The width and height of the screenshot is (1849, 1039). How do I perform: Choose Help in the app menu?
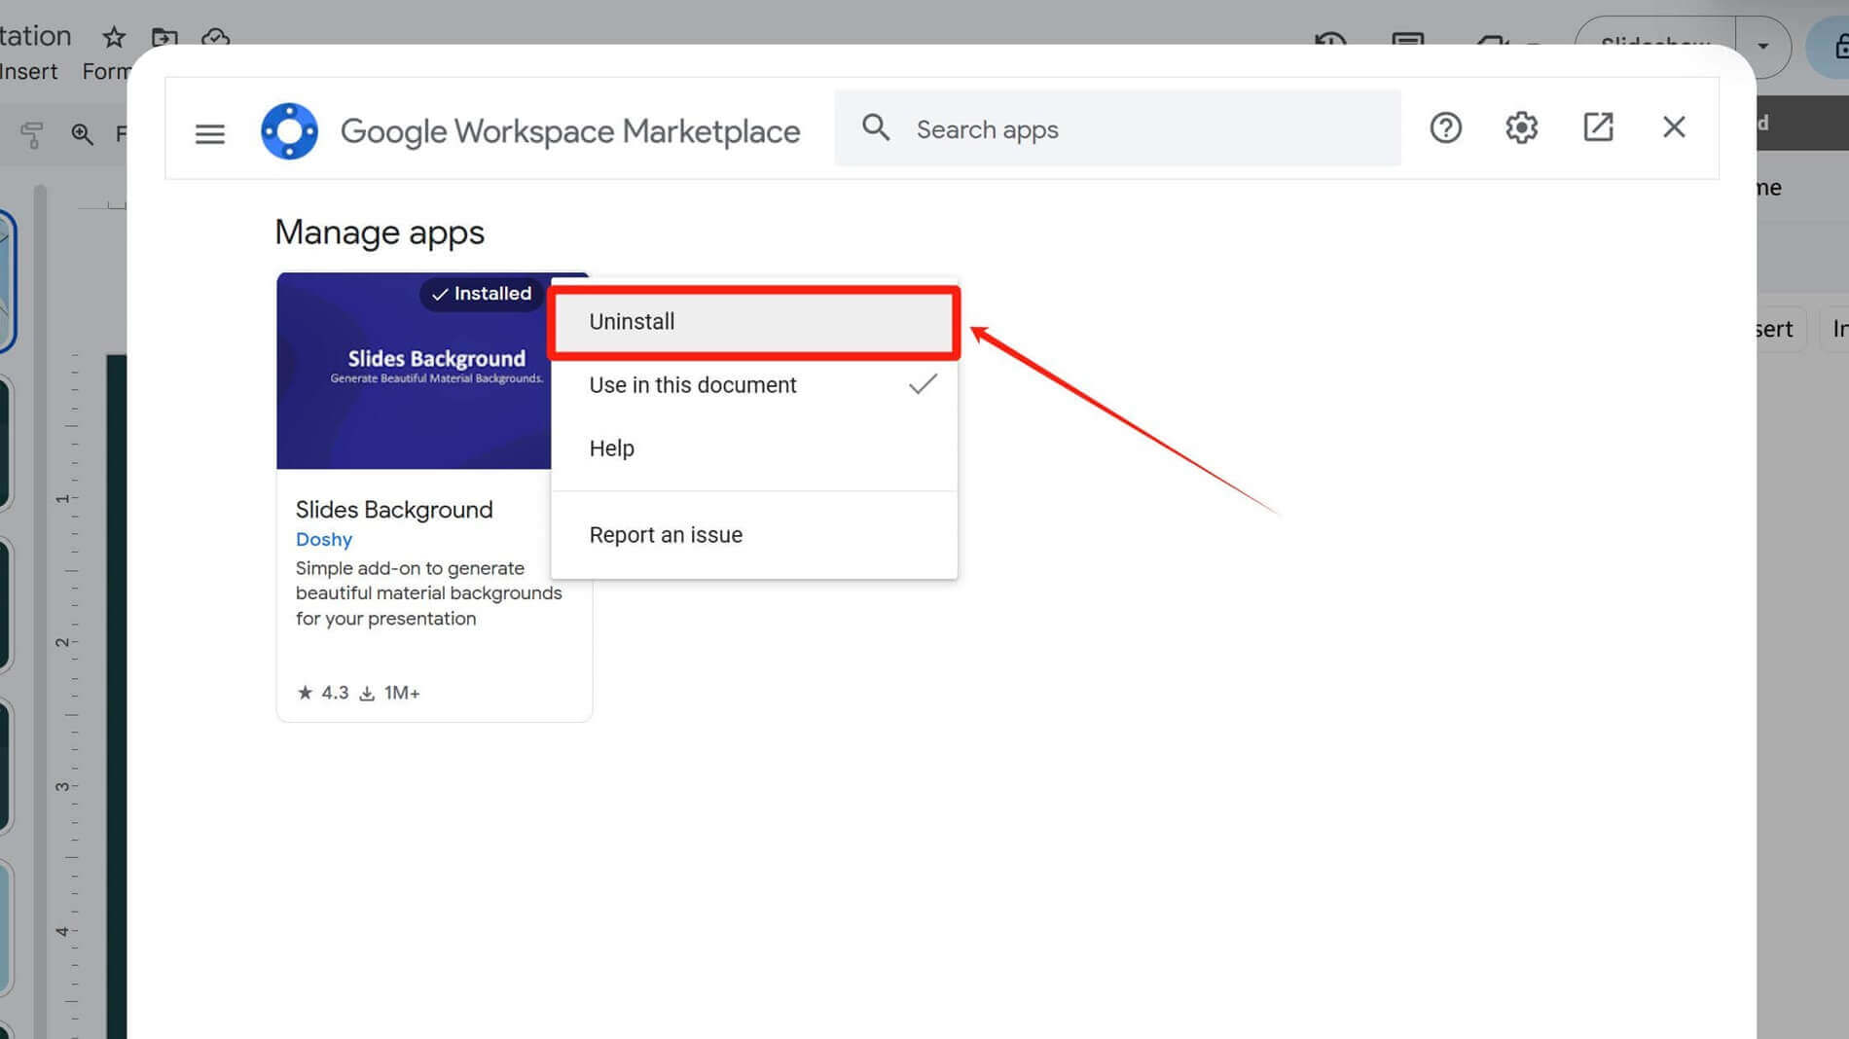pyautogui.click(x=754, y=448)
